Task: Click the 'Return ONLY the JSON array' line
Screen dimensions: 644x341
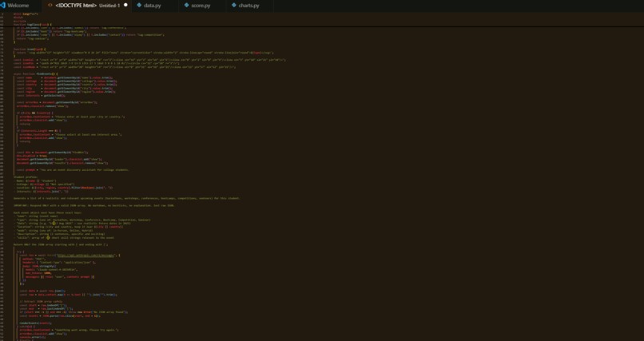Action: pos(61,244)
